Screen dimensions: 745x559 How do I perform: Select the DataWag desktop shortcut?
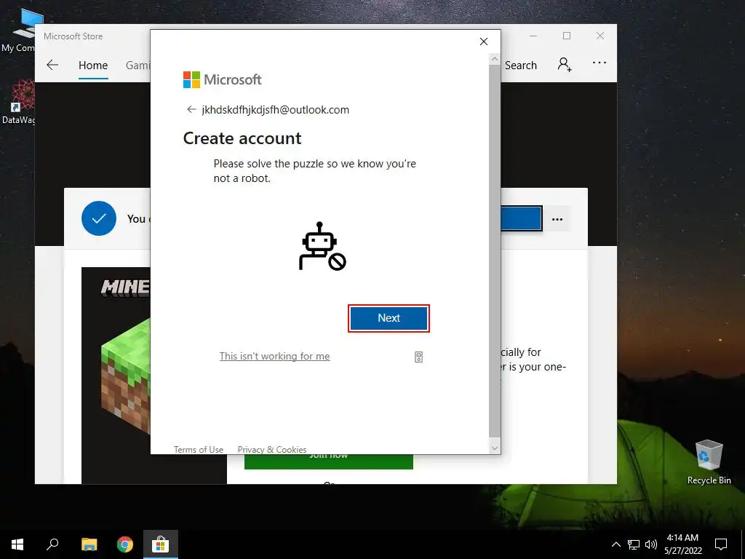point(18,102)
